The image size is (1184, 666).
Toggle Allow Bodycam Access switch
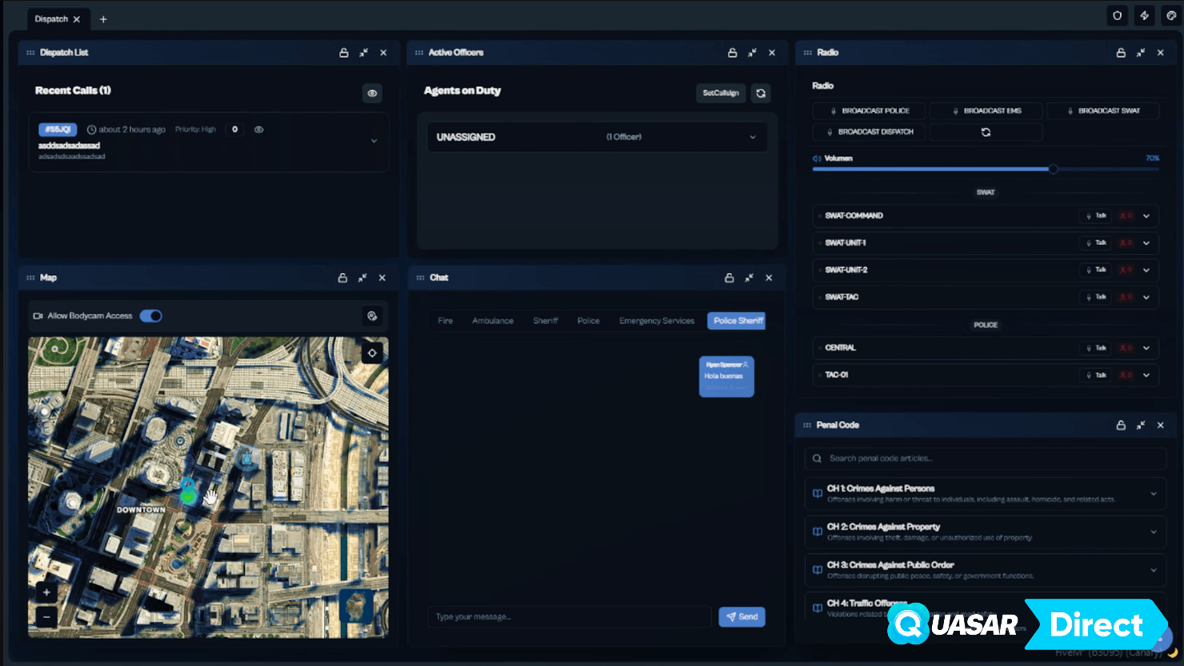[150, 316]
